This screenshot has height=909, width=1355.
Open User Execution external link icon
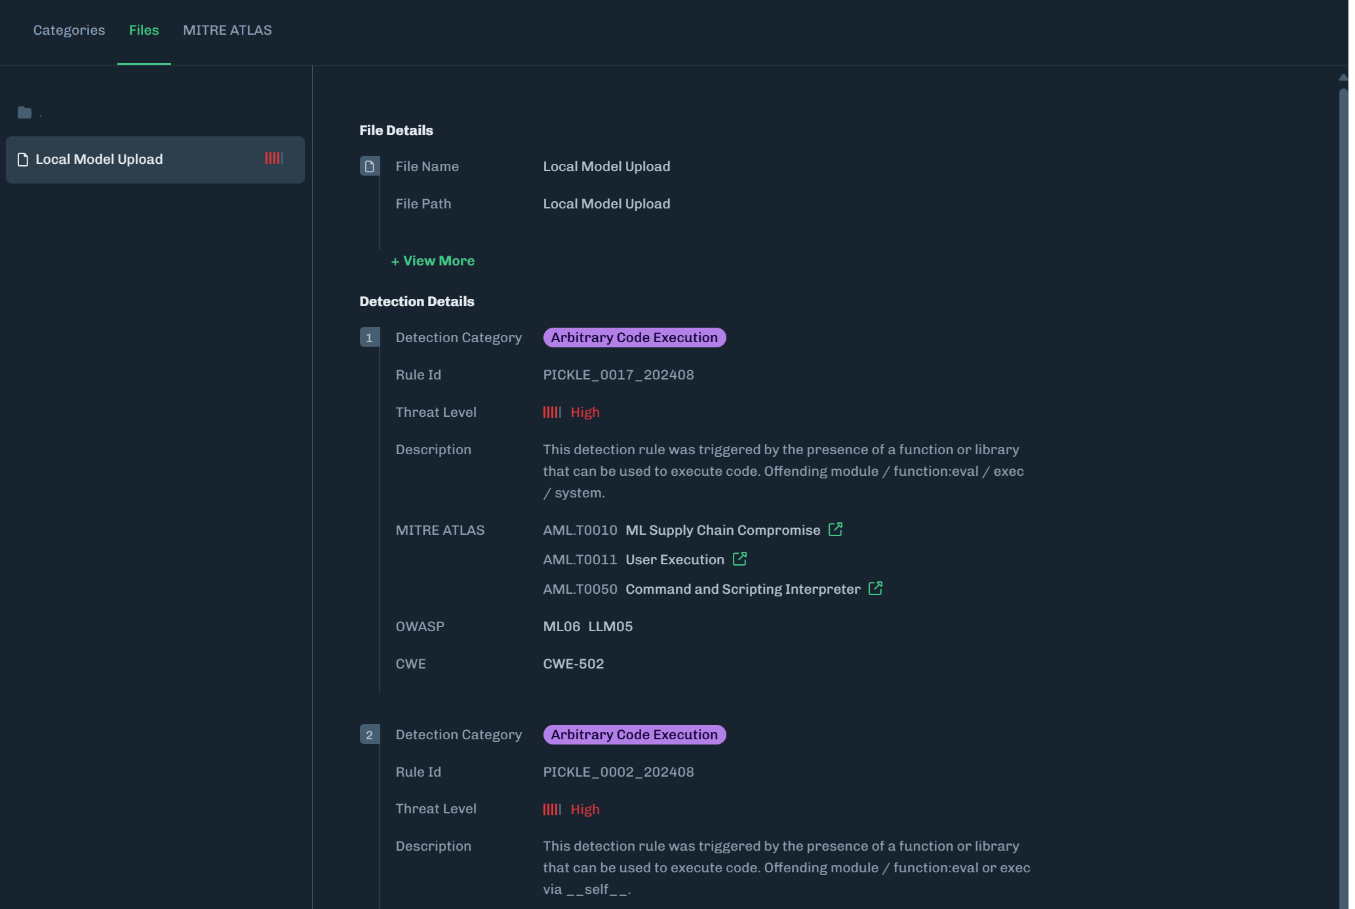click(739, 559)
